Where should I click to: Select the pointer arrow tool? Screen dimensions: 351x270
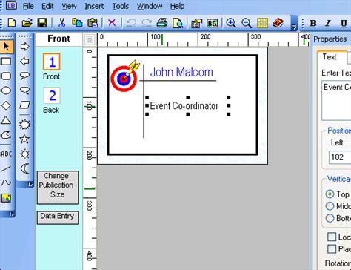coord(6,46)
